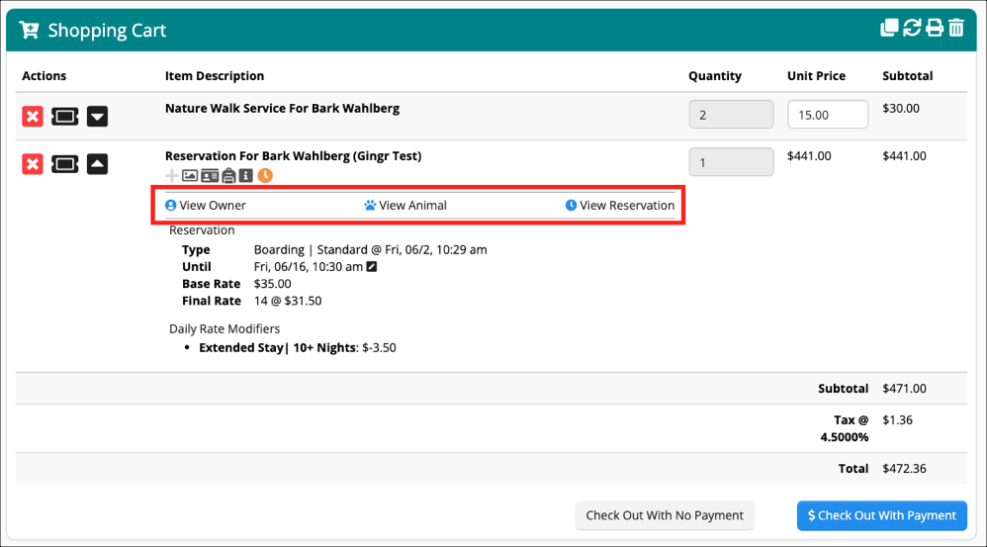The height and width of the screenshot is (547, 987).
Task: Click the Total amount $472.36
Action: pos(904,468)
